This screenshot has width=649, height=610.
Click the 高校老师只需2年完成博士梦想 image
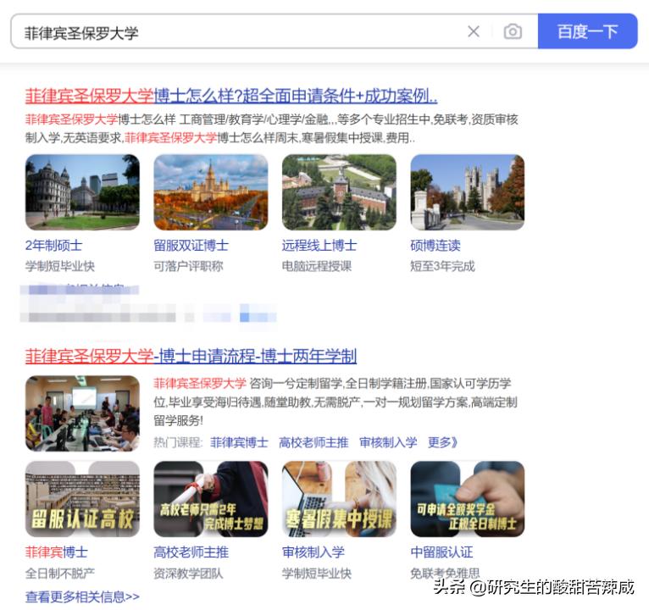click(x=211, y=499)
